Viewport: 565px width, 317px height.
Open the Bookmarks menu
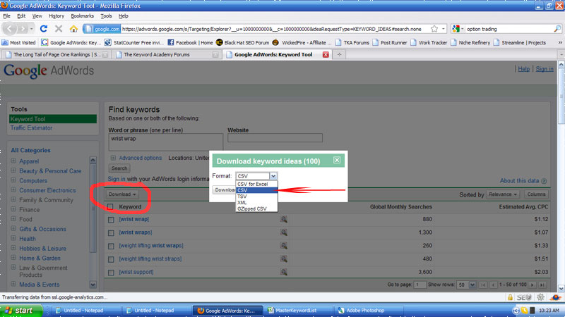pyautogui.click(x=82, y=15)
